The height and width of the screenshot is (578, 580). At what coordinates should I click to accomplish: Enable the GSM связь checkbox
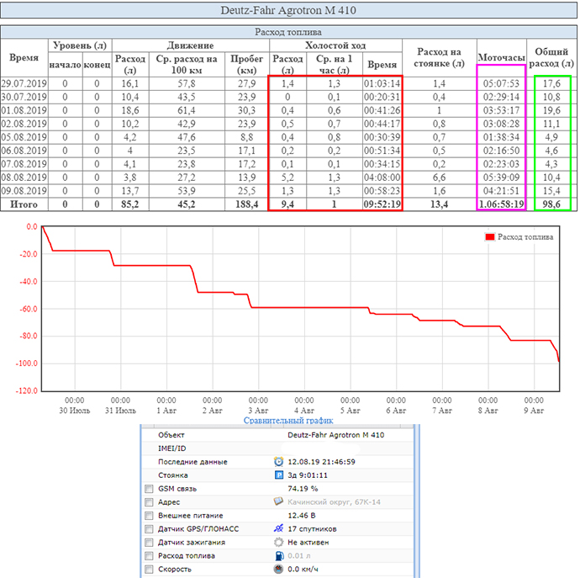(x=149, y=489)
